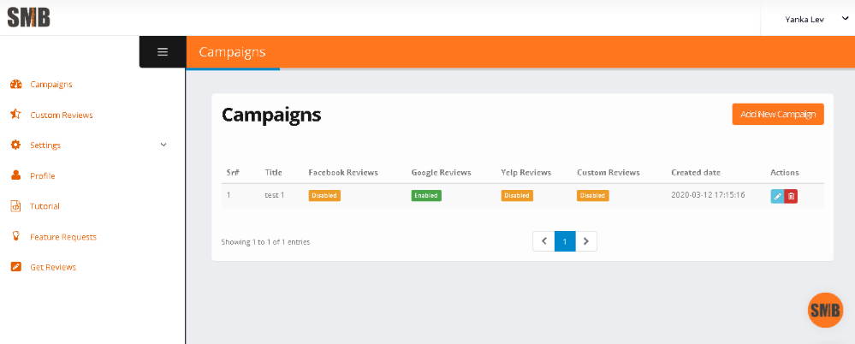Viewport: 855px width, 344px height.
Task: Delete the test 1 campaign
Action: click(791, 196)
